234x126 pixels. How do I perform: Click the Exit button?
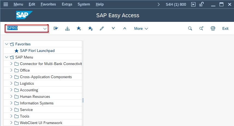click(x=225, y=28)
